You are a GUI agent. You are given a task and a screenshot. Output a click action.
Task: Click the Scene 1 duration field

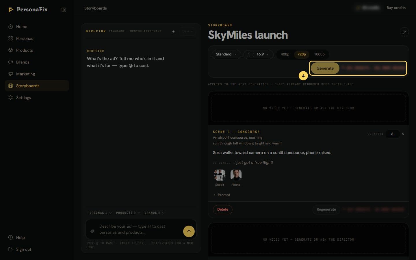click(392, 134)
